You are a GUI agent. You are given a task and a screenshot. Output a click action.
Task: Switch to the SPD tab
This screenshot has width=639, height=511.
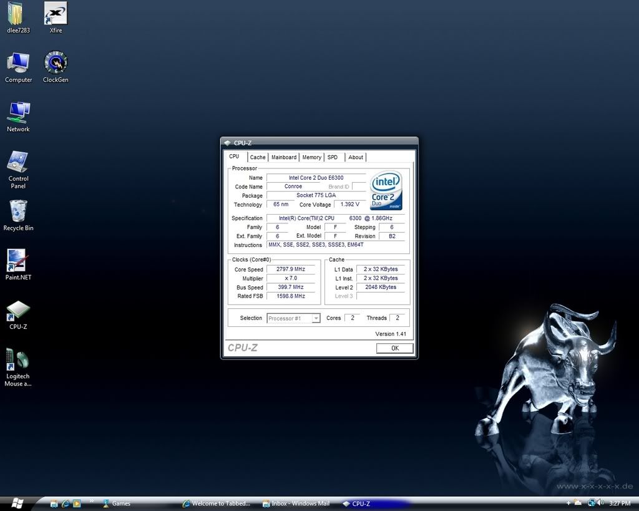[333, 157]
